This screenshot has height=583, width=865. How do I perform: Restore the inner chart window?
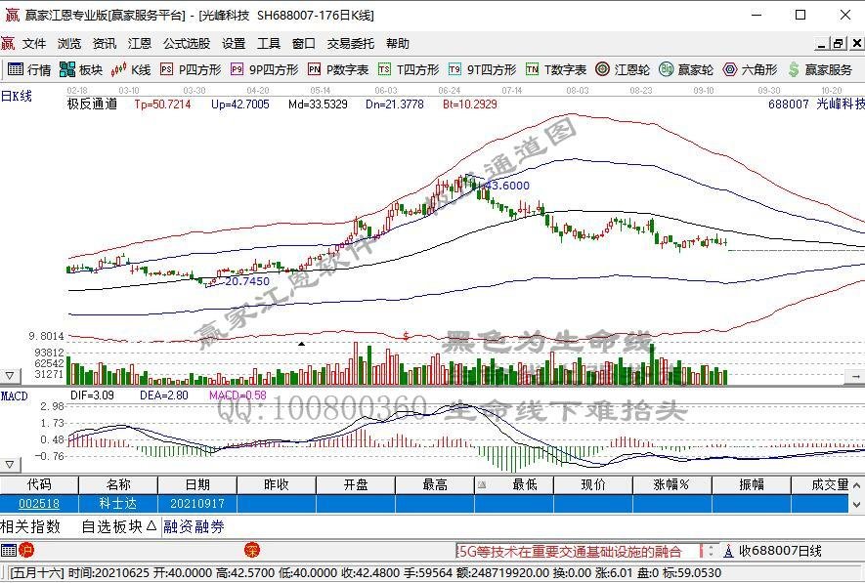pyautogui.click(x=838, y=44)
